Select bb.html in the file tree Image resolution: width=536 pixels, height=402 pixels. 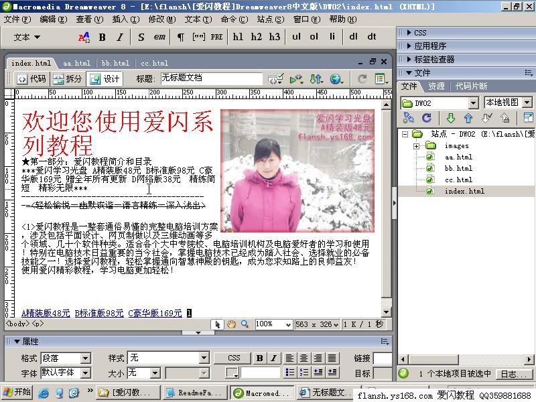458,169
